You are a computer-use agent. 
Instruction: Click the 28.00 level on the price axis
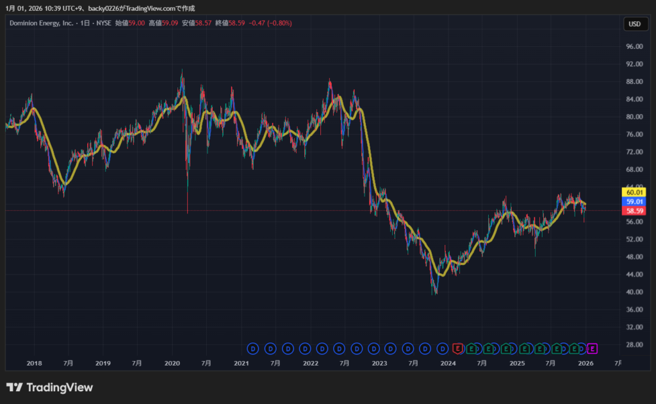click(x=634, y=344)
